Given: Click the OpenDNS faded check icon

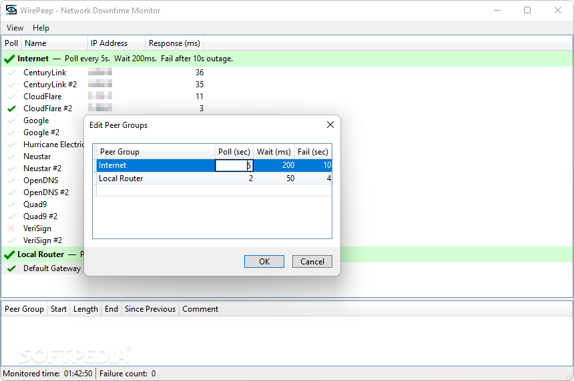Looking at the screenshot, I should tap(12, 181).
